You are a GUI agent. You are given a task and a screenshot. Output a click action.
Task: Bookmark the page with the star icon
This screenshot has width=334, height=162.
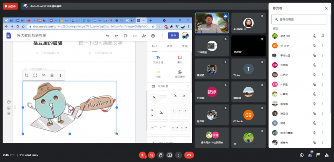(153, 27)
